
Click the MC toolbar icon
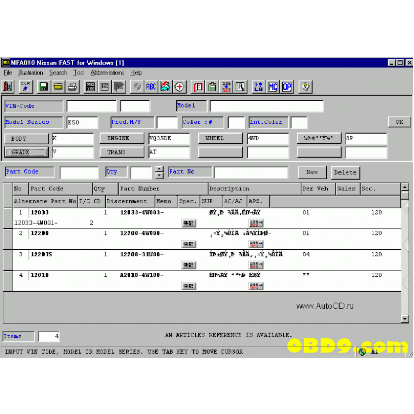click(273, 86)
